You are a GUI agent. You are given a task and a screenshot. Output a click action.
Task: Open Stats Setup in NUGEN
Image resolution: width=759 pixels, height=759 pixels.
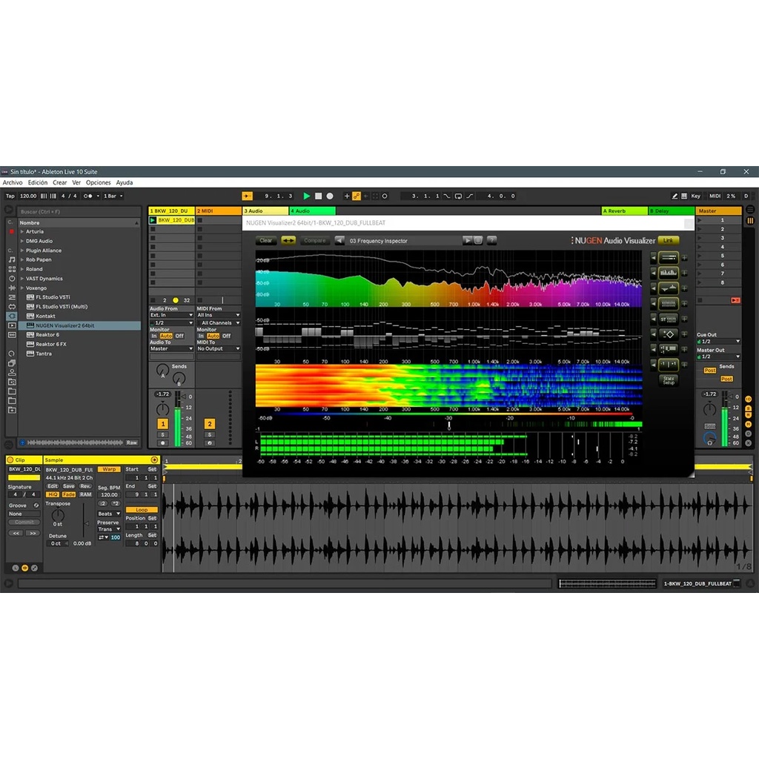(669, 380)
